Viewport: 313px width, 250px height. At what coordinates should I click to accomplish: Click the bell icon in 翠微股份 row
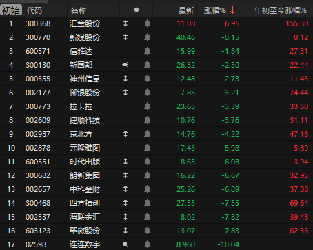point(147,231)
